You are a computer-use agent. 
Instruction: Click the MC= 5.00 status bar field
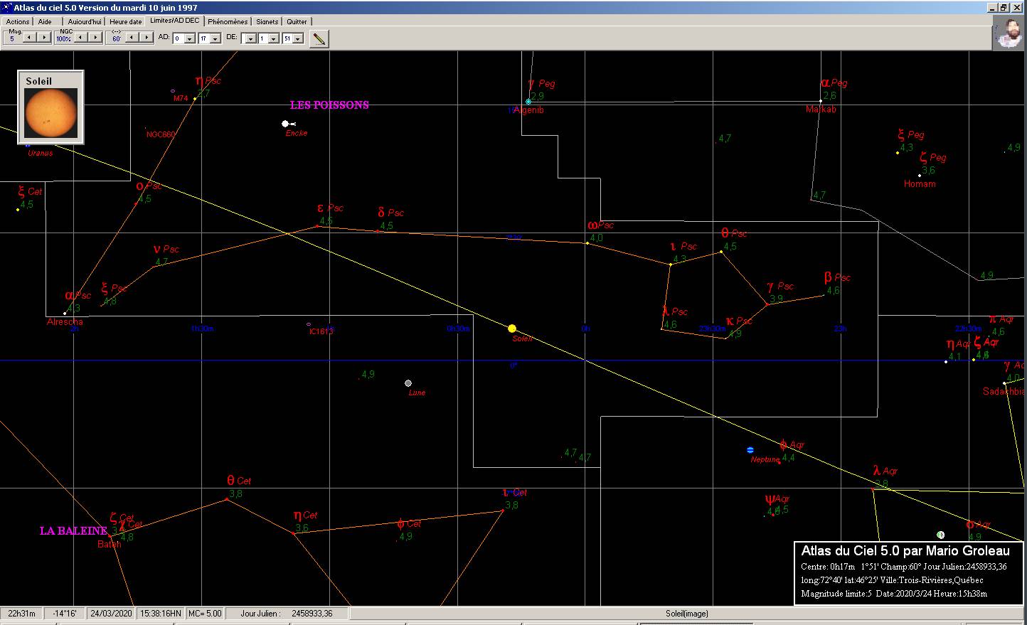click(203, 614)
